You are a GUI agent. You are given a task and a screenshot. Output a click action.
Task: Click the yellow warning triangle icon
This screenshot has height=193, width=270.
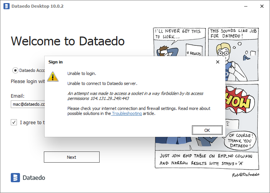[x=53, y=76]
